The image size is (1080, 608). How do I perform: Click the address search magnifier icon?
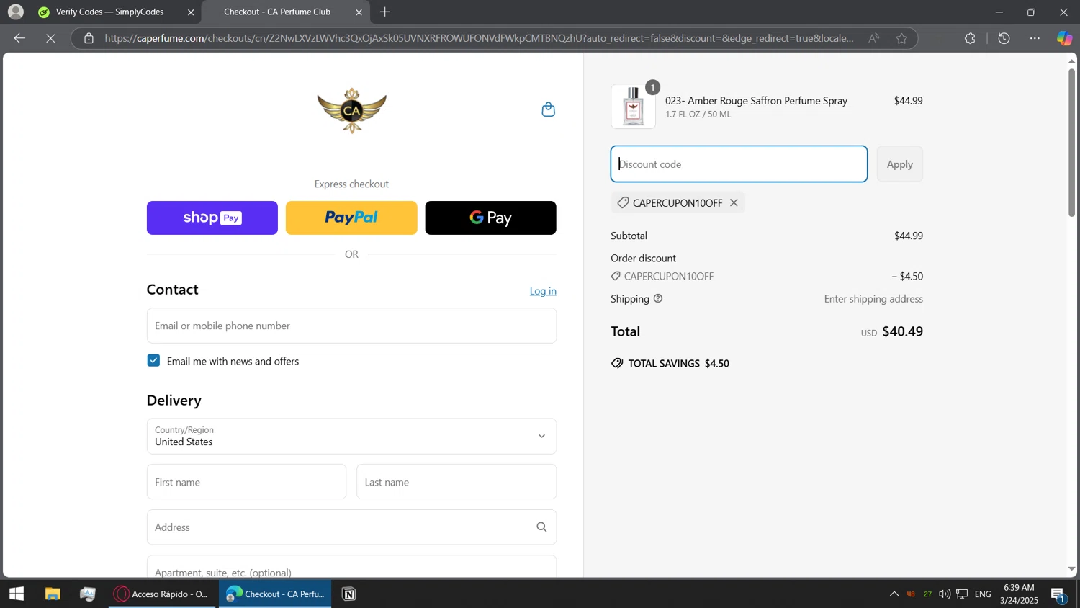click(x=541, y=527)
